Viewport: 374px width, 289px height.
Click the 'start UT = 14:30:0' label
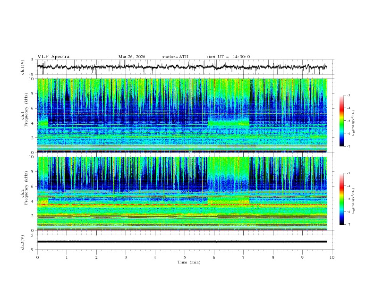pos(228,57)
